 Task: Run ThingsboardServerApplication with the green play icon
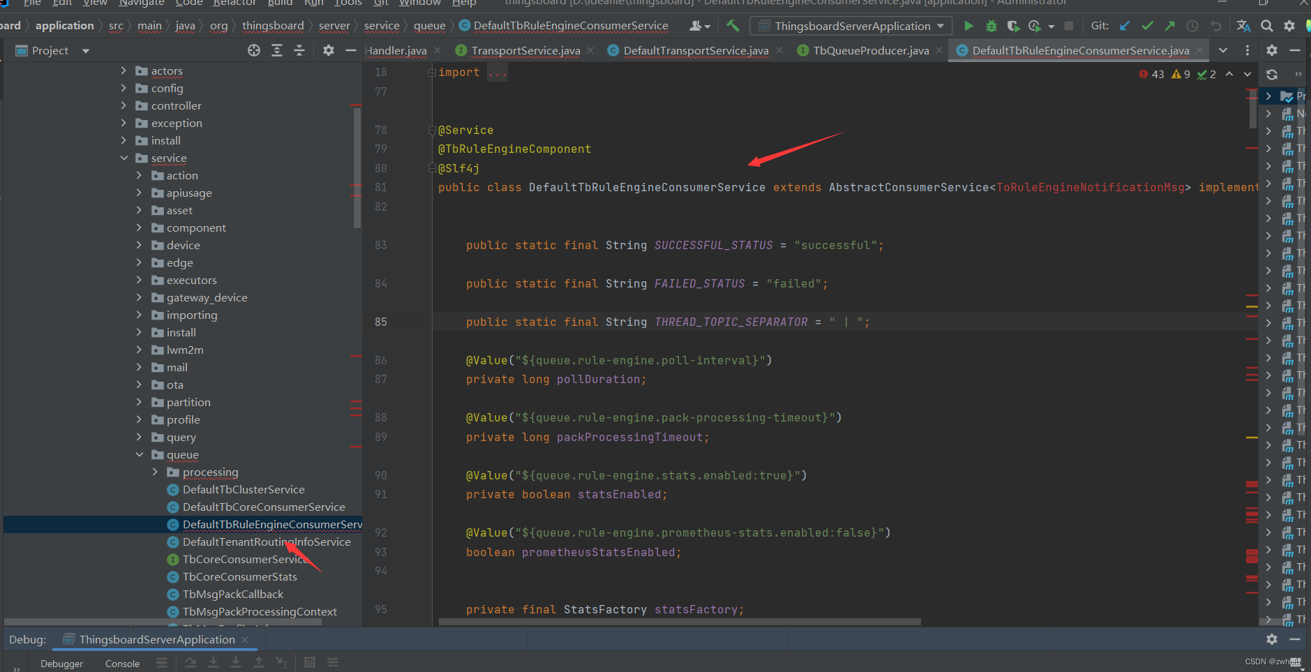(x=968, y=26)
